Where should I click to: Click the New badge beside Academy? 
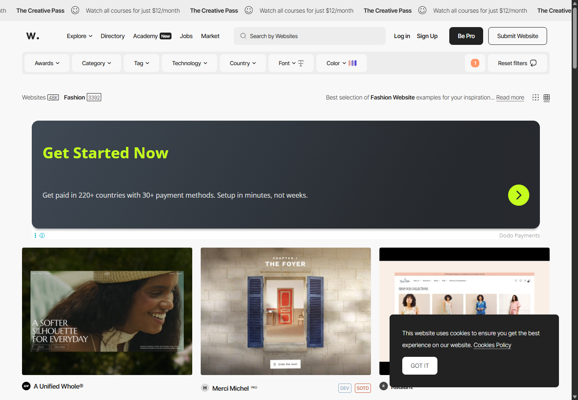(x=166, y=36)
